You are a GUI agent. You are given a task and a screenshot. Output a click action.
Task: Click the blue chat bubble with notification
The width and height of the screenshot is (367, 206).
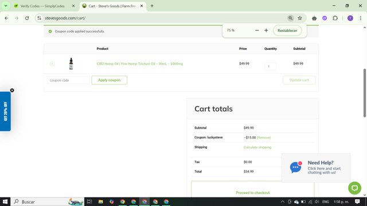(296, 167)
